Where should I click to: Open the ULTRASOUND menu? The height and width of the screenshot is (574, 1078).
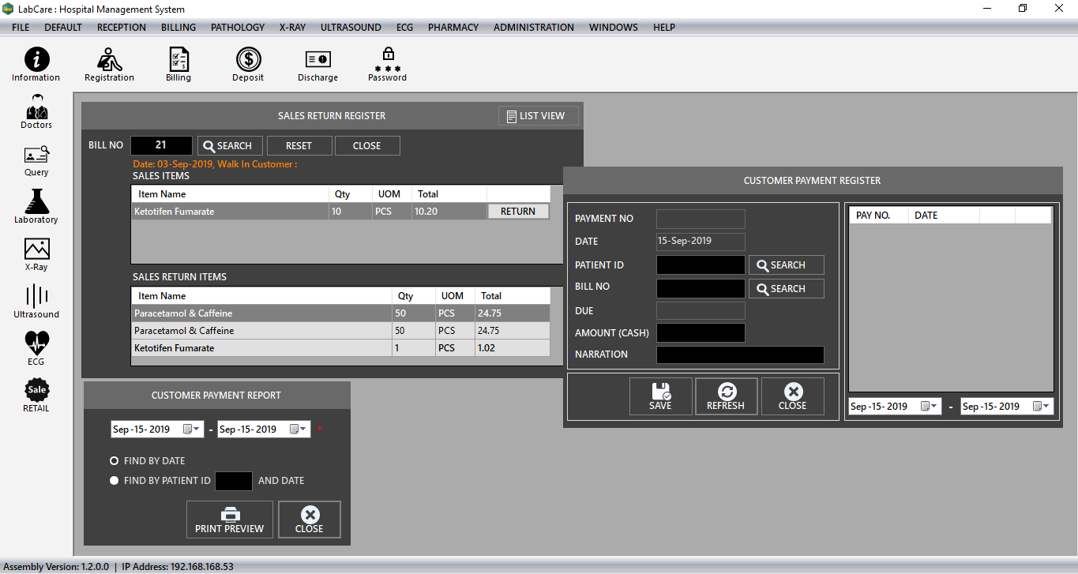pyautogui.click(x=351, y=27)
